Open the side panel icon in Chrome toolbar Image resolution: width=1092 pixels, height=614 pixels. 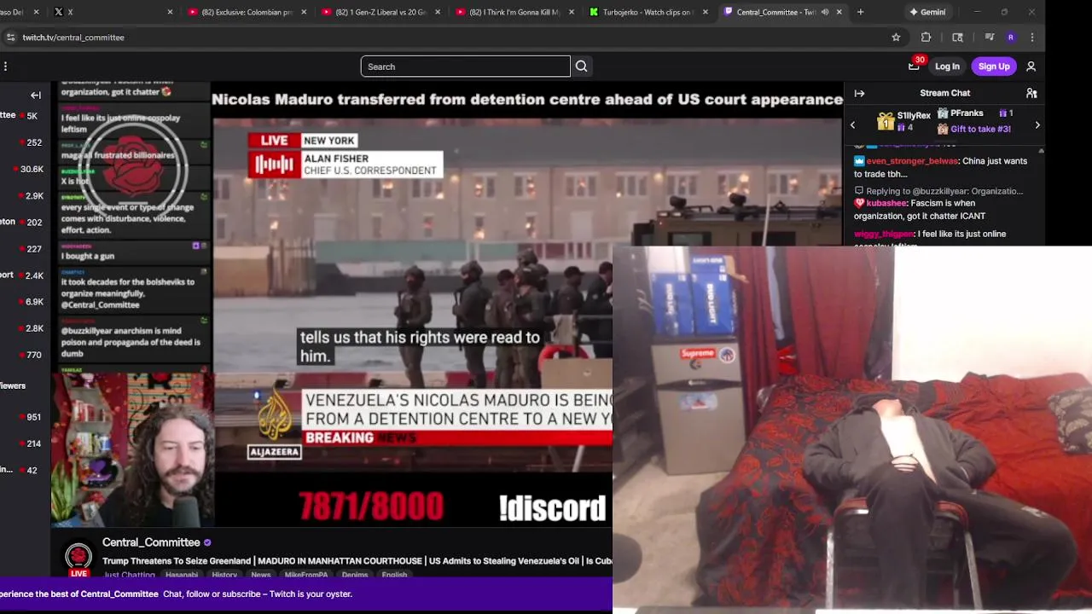point(957,38)
